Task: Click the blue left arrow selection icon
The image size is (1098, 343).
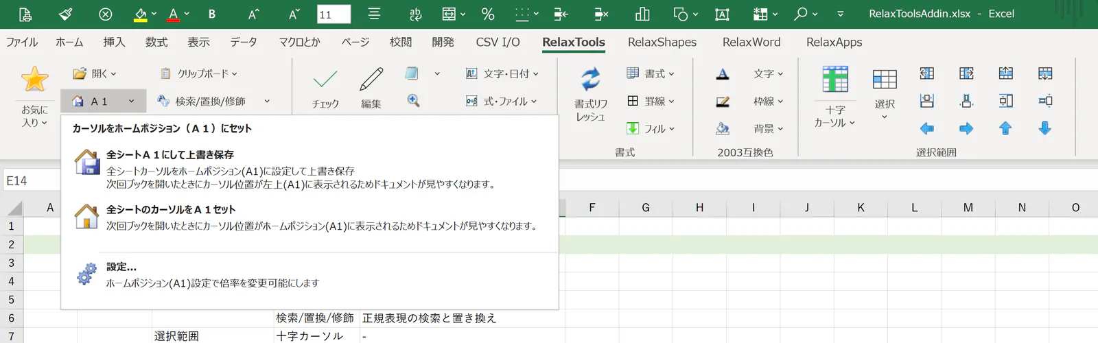Action: (x=927, y=128)
